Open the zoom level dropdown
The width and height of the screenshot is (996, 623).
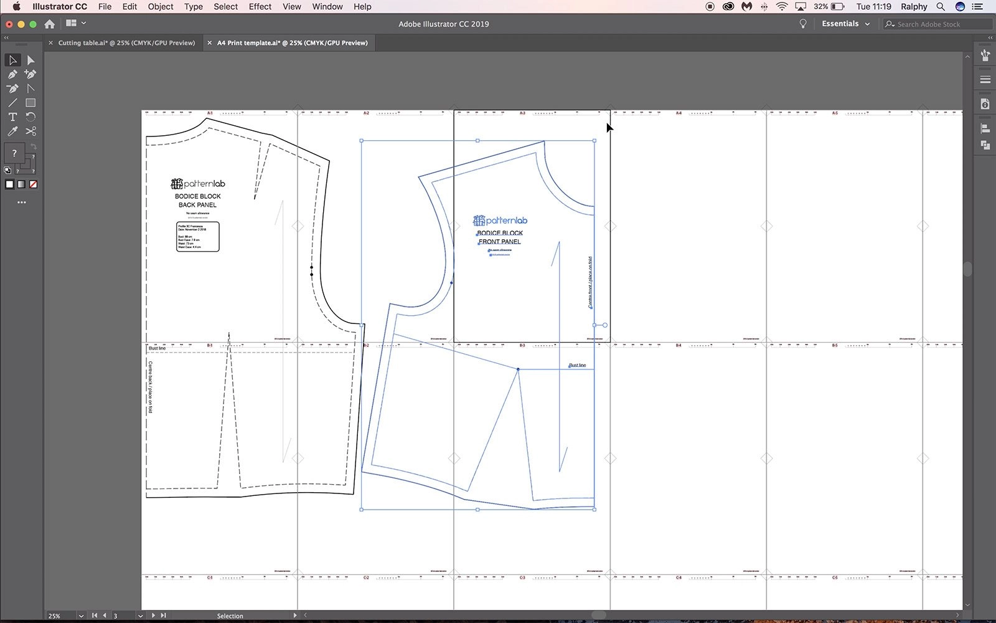pos(81,616)
